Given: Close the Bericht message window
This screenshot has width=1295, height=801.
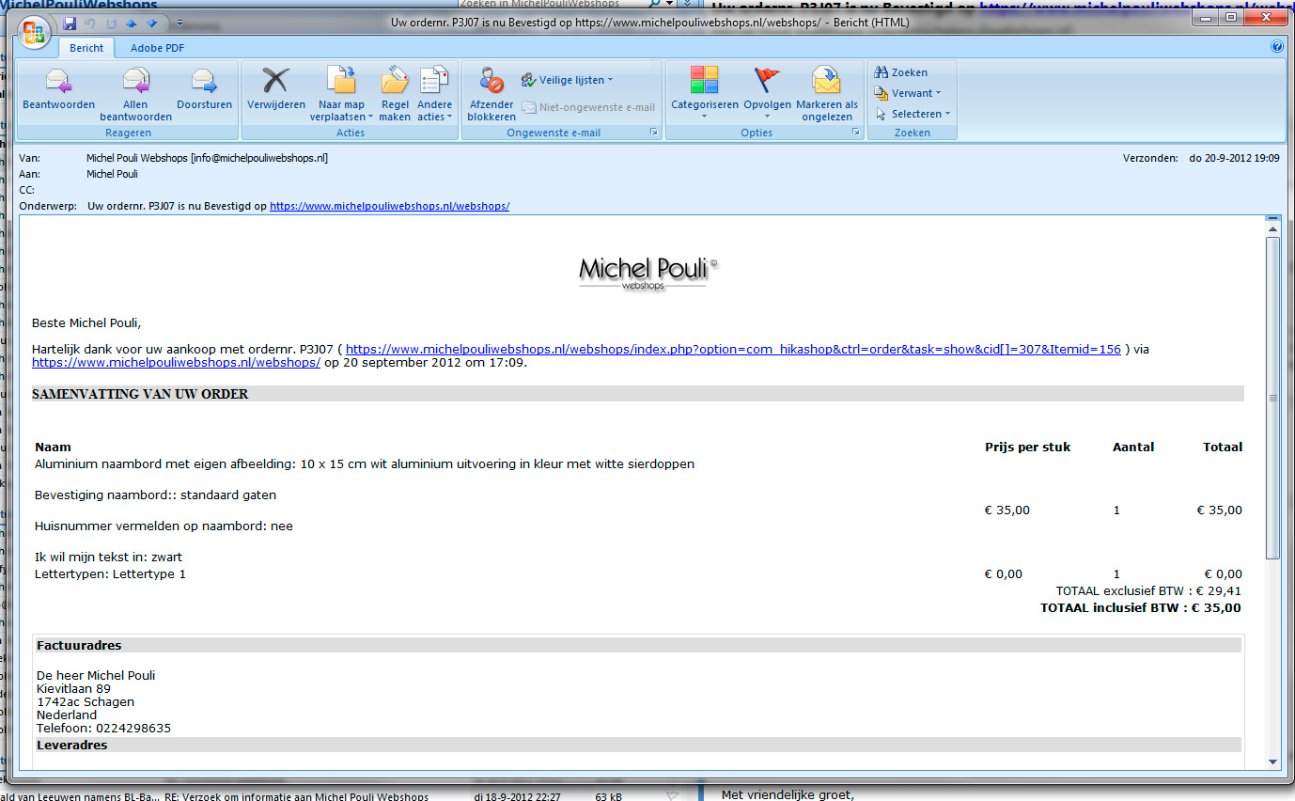Looking at the screenshot, I should point(1265,17).
